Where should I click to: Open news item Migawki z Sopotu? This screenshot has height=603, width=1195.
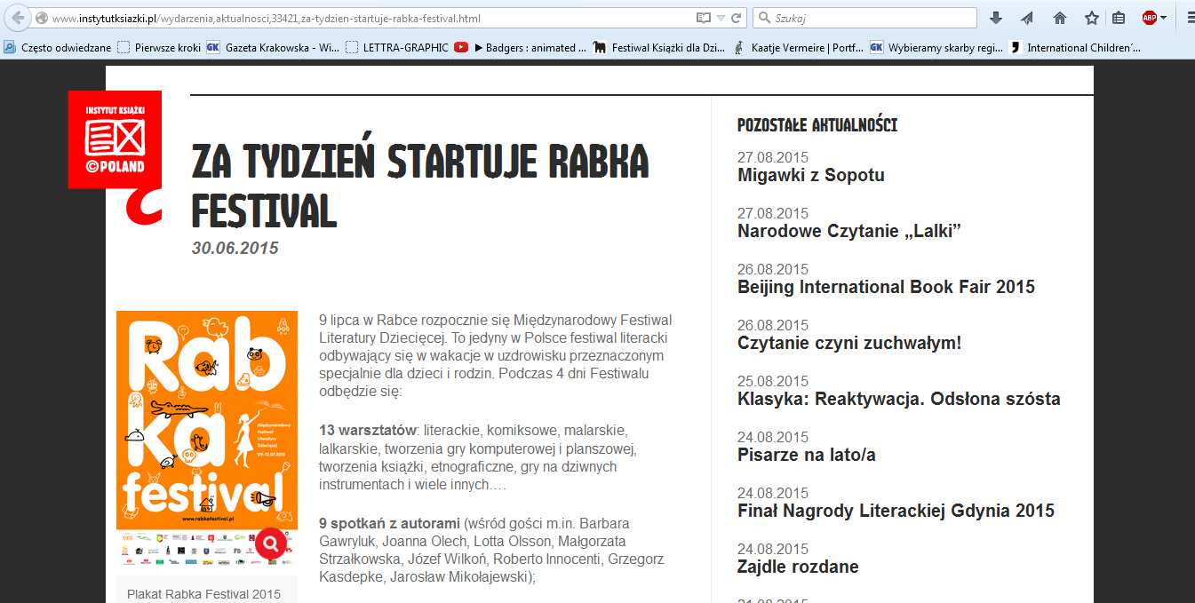coord(811,175)
